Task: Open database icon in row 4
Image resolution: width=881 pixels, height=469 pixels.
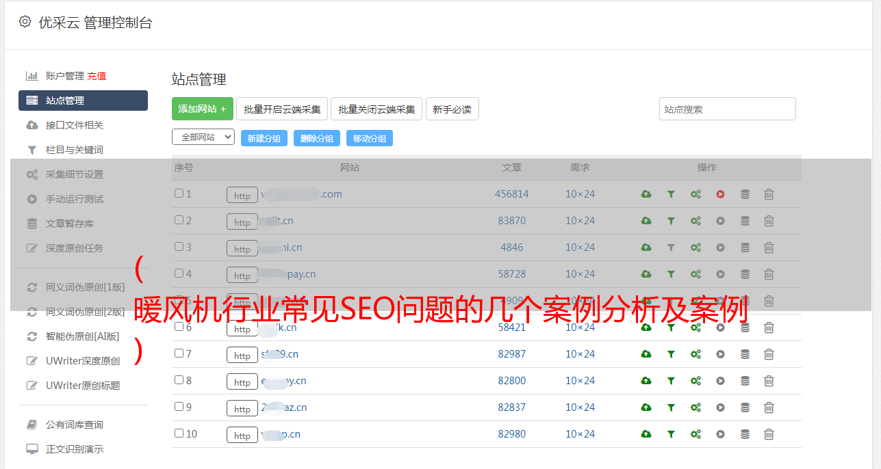Action: pos(745,274)
